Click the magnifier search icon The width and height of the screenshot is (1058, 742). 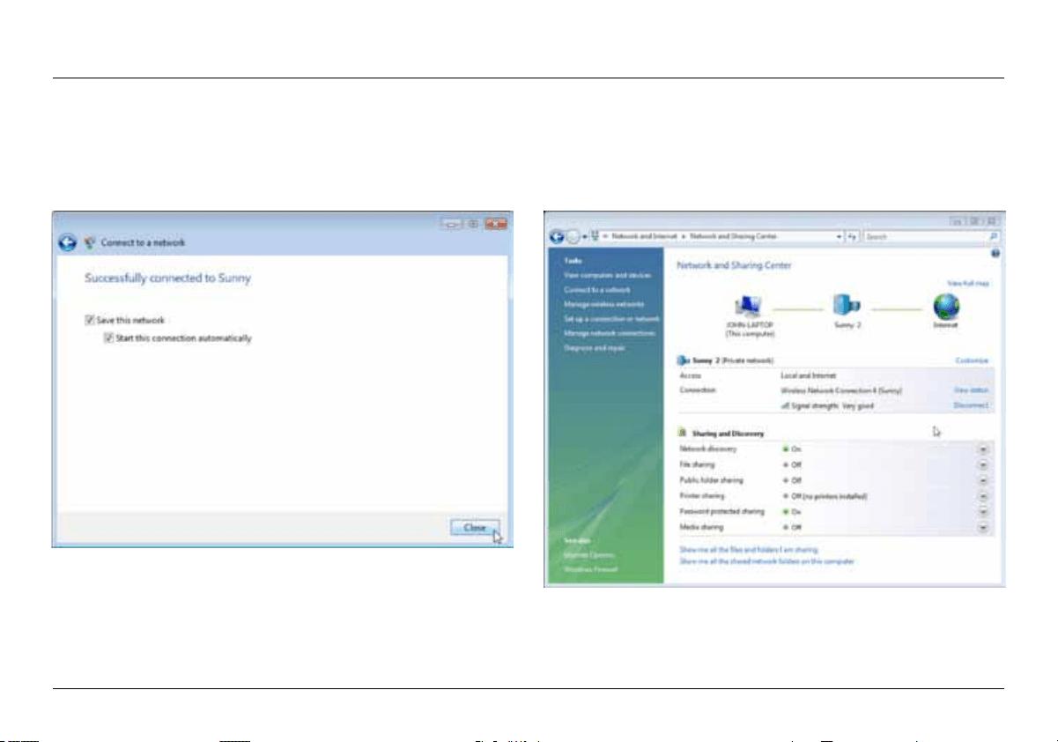coord(994,237)
